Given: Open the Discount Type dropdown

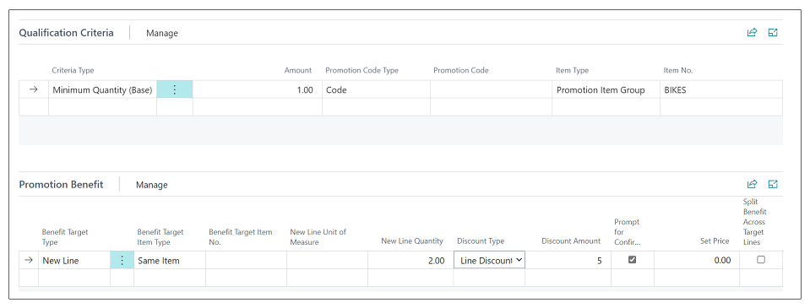Looking at the screenshot, I should pyautogui.click(x=489, y=261).
